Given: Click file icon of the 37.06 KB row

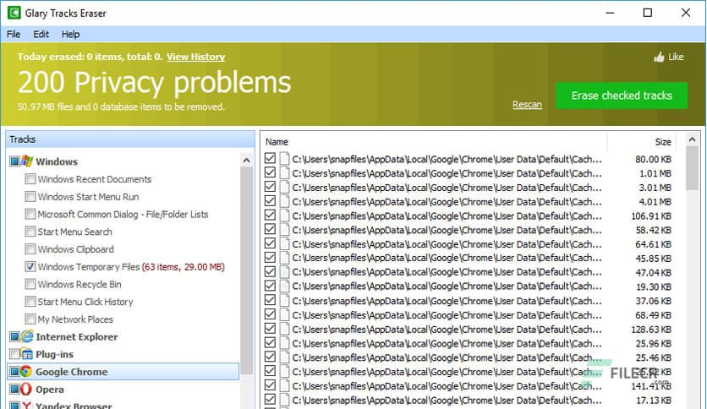Looking at the screenshot, I should (x=284, y=301).
